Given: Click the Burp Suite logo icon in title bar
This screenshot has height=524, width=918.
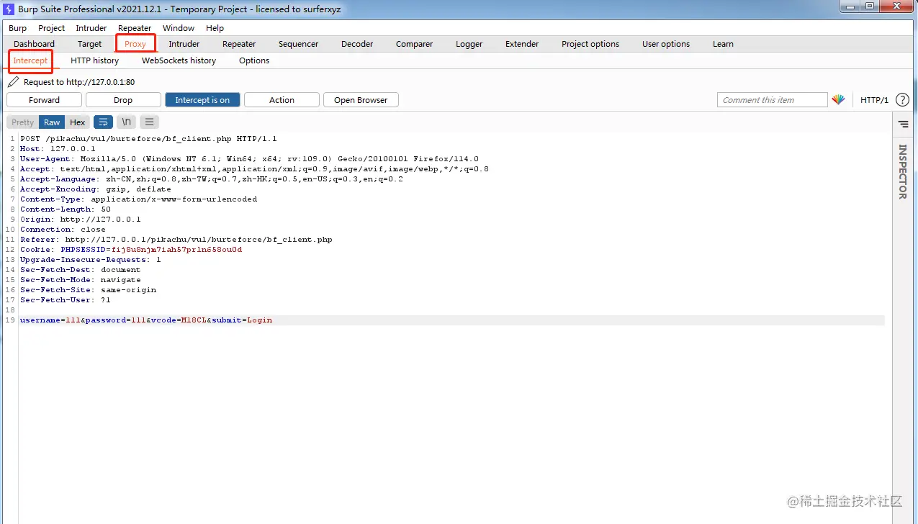Looking at the screenshot, I should (x=10, y=9).
